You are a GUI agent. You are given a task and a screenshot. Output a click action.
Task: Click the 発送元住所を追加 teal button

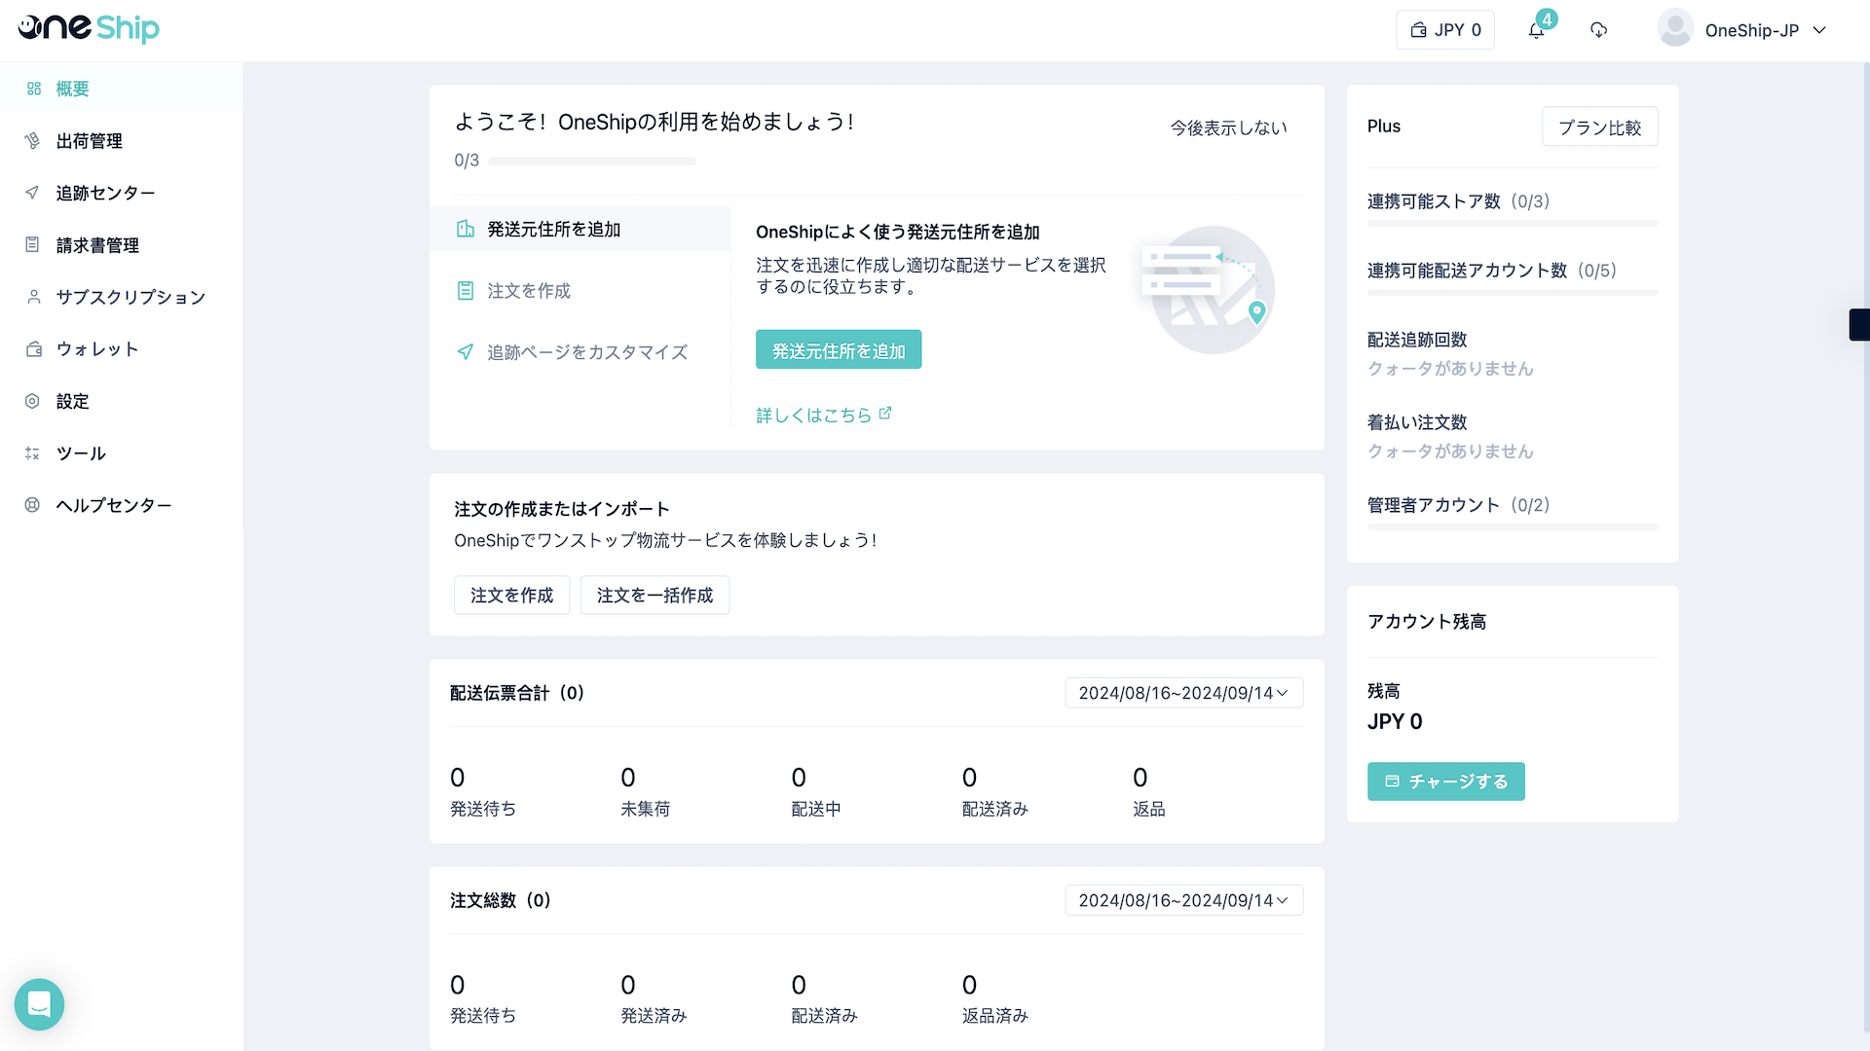839,350
